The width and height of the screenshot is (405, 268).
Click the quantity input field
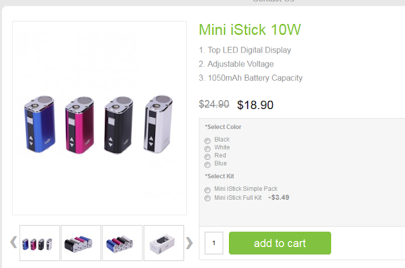click(x=214, y=243)
